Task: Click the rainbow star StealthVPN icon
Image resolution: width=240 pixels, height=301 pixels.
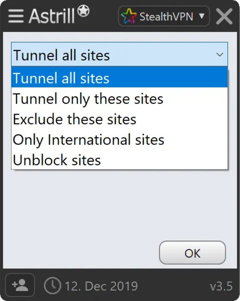Action: click(130, 17)
